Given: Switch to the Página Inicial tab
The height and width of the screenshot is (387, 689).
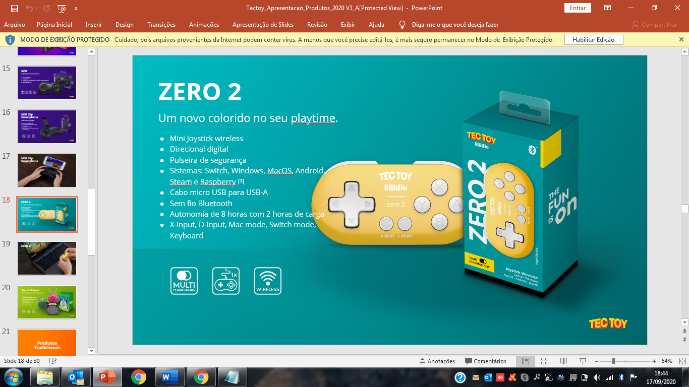Looking at the screenshot, I should click(x=54, y=25).
